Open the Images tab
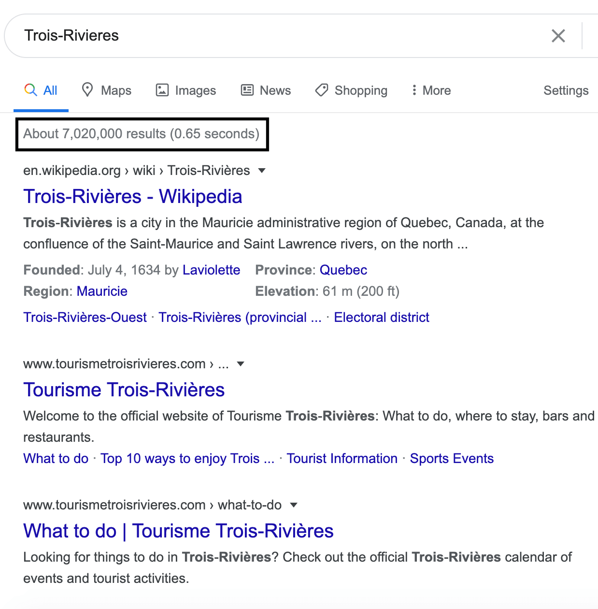 pyautogui.click(x=186, y=90)
